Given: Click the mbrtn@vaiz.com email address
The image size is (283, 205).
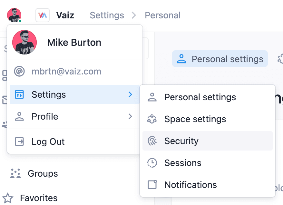Looking at the screenshot, I should [x=66, y=72].
